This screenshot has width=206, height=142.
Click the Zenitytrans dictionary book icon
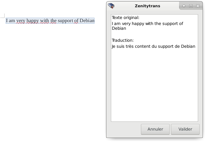coord(111,6)
